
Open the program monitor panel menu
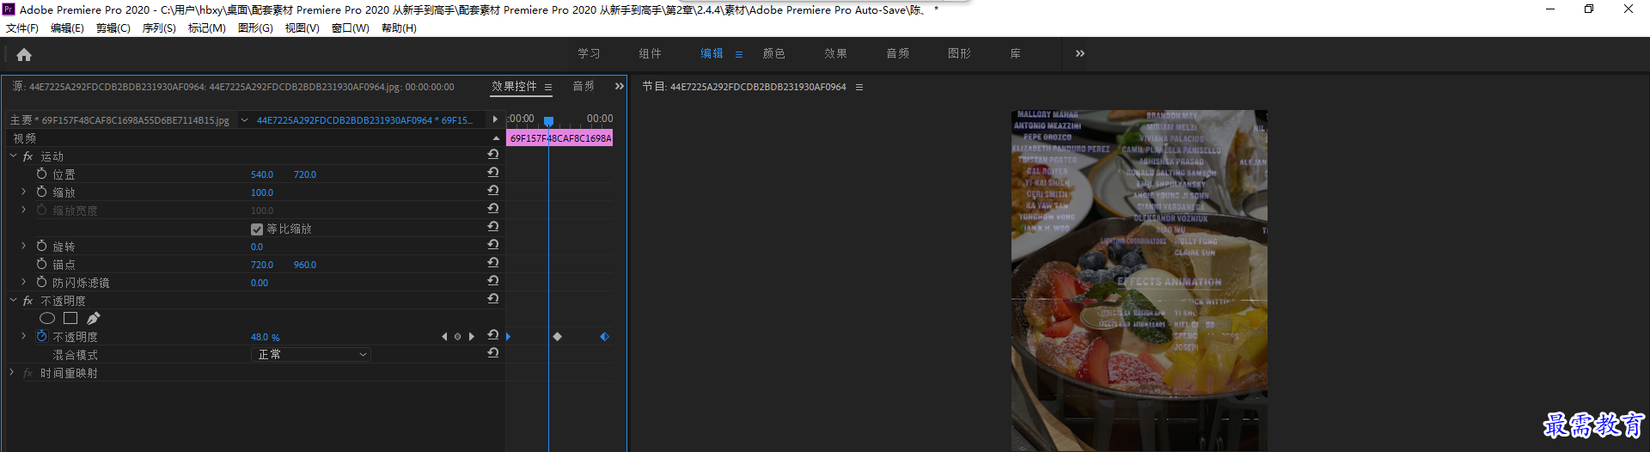click(859, 87)
